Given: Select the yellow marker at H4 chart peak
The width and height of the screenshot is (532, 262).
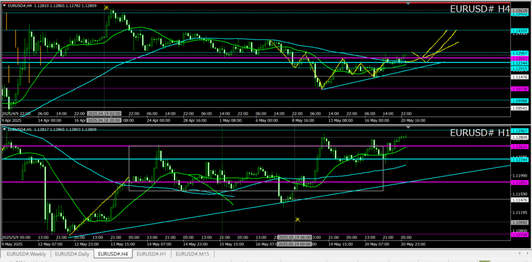Looking at the screenshot, I should (107, 7).
